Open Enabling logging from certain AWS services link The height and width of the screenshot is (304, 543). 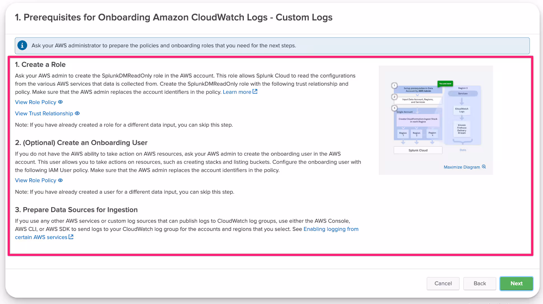pos(331,229)
